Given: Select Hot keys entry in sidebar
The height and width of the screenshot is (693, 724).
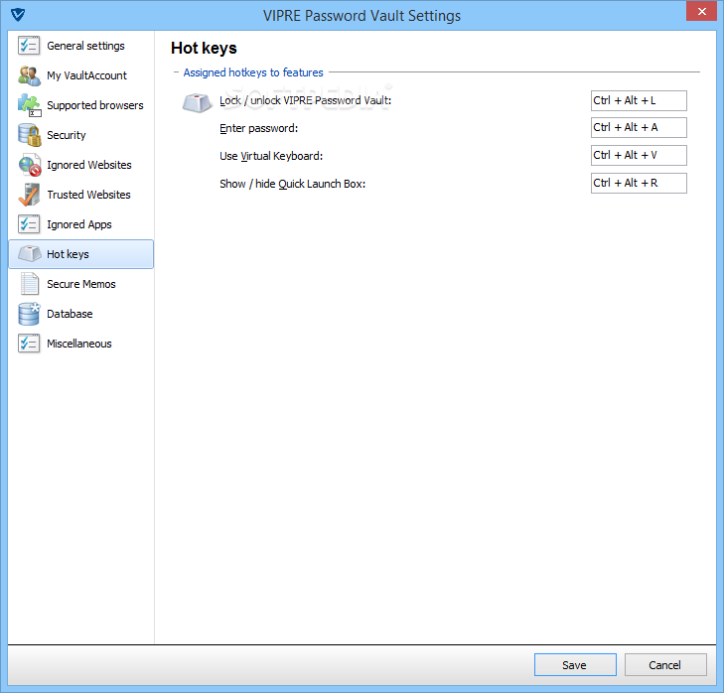Looking at the screenshot, I should pos(80,254).
